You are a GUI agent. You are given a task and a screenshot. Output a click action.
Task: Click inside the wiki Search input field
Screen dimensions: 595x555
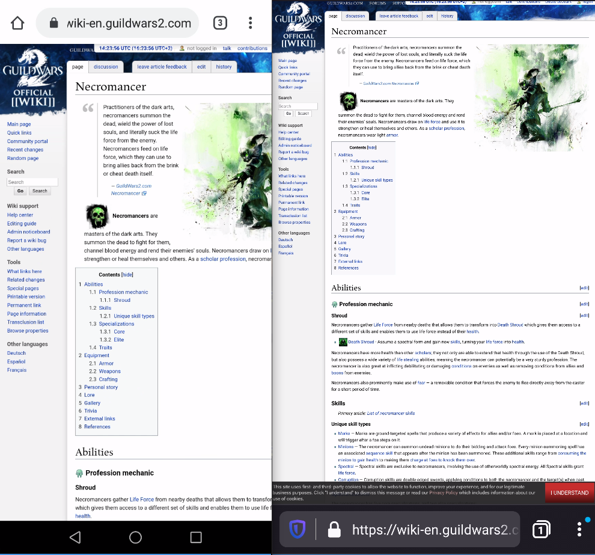pyautogui.click(x=33, y=182)
